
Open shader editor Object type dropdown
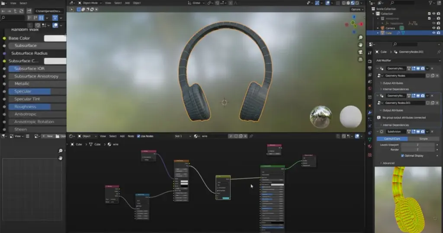pyautogui.click(x=87, y=136)
